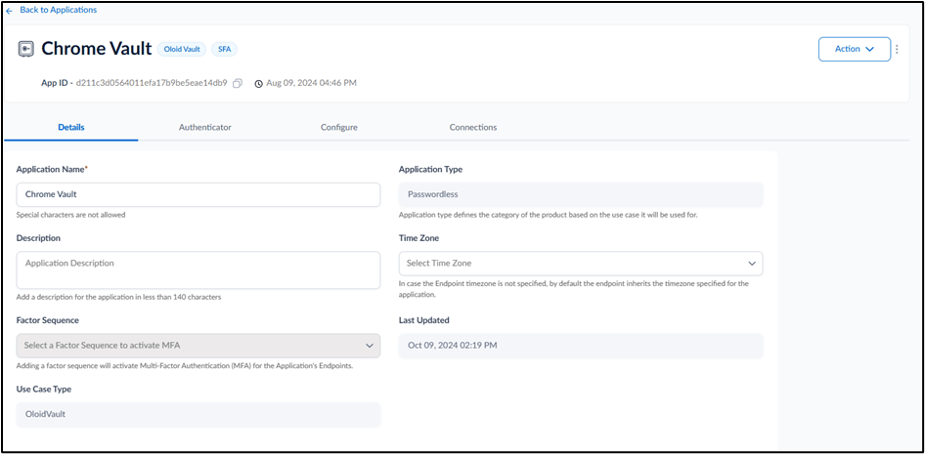Click the Aug 09, 2024 04:46 PM timestamp
This screenshot has width=925, height=454.
click(312, 83)
